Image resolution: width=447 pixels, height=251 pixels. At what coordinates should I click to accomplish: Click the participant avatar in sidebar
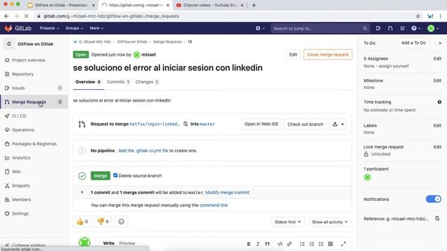(367, 177)
